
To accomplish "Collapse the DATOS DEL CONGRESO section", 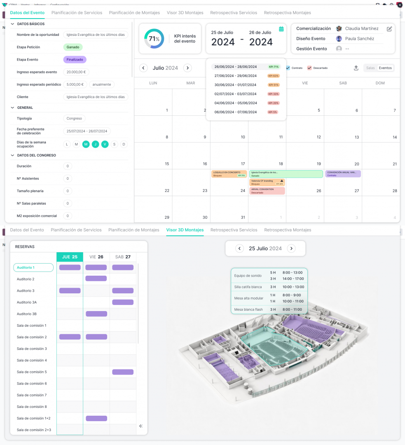I will click(x=12, y=155).
